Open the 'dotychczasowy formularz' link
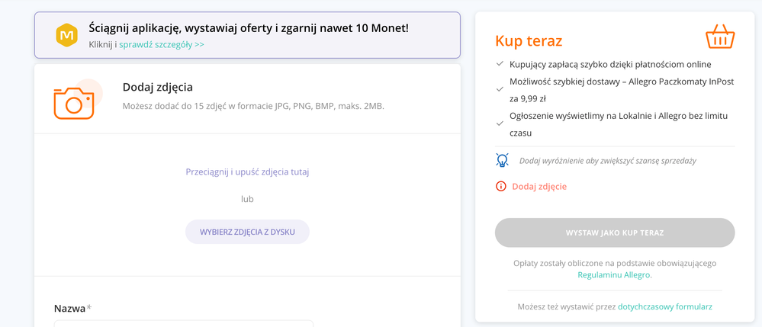 (665, 306)
